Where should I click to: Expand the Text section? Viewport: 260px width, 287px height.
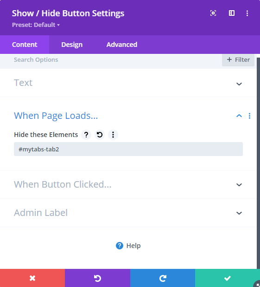point(128,83)
